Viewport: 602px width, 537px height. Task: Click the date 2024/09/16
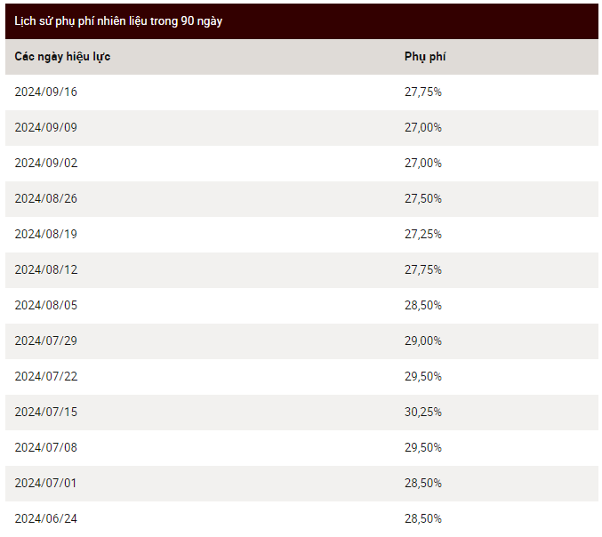45,92
